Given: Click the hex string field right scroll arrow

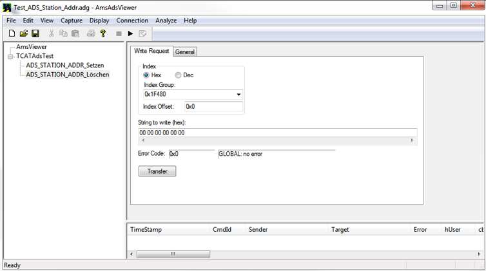Looking at the screenshot, I should coord(412,140).
